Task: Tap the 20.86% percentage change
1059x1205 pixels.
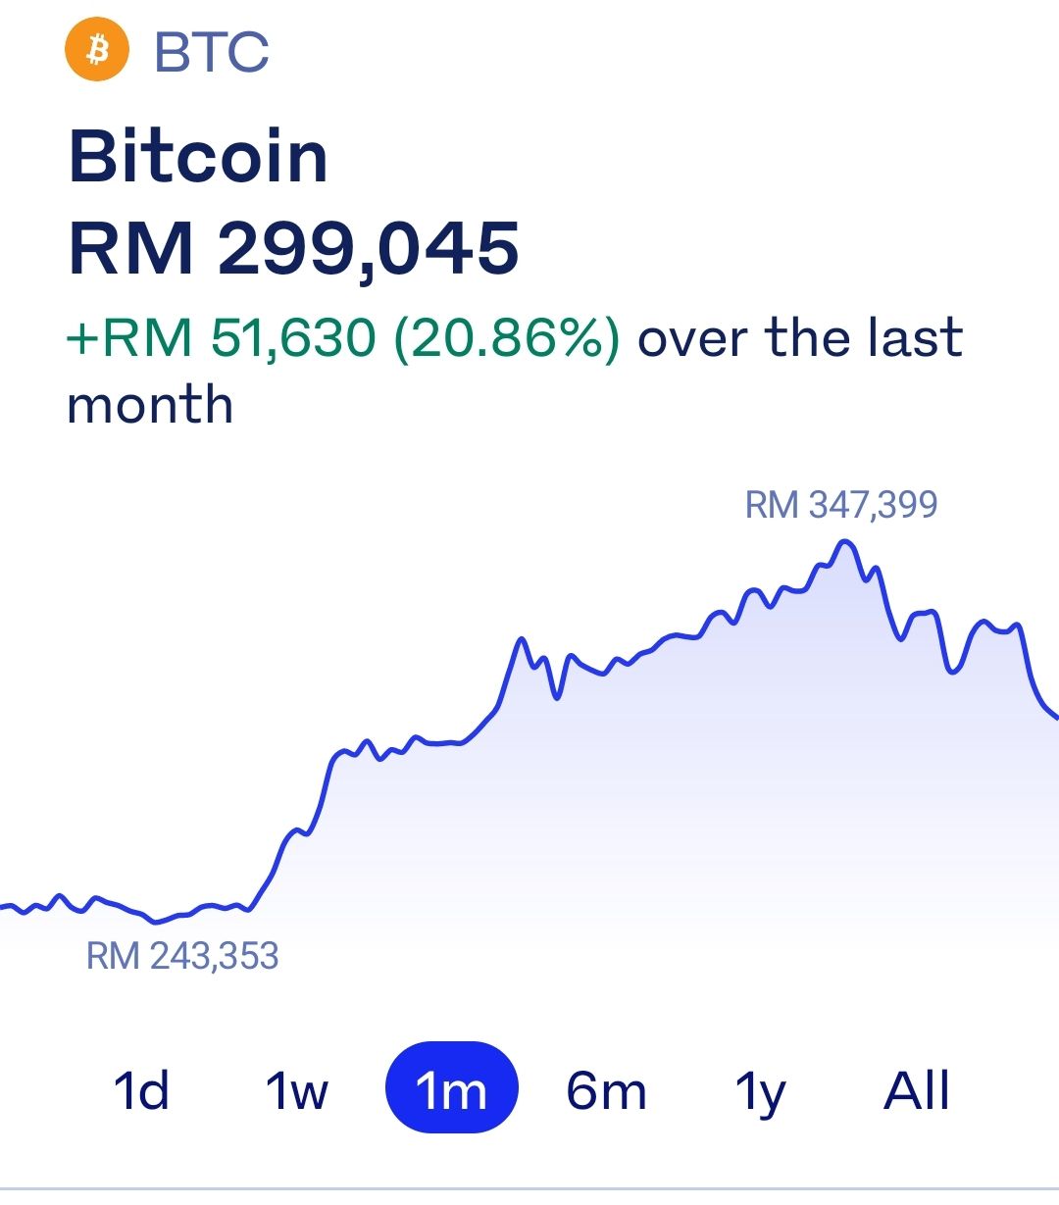Action: pyautogui.click(x=507, y=338)
